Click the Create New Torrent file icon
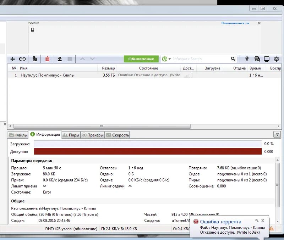The width and height of the screenshot is (284, 240). coord(35,59)
